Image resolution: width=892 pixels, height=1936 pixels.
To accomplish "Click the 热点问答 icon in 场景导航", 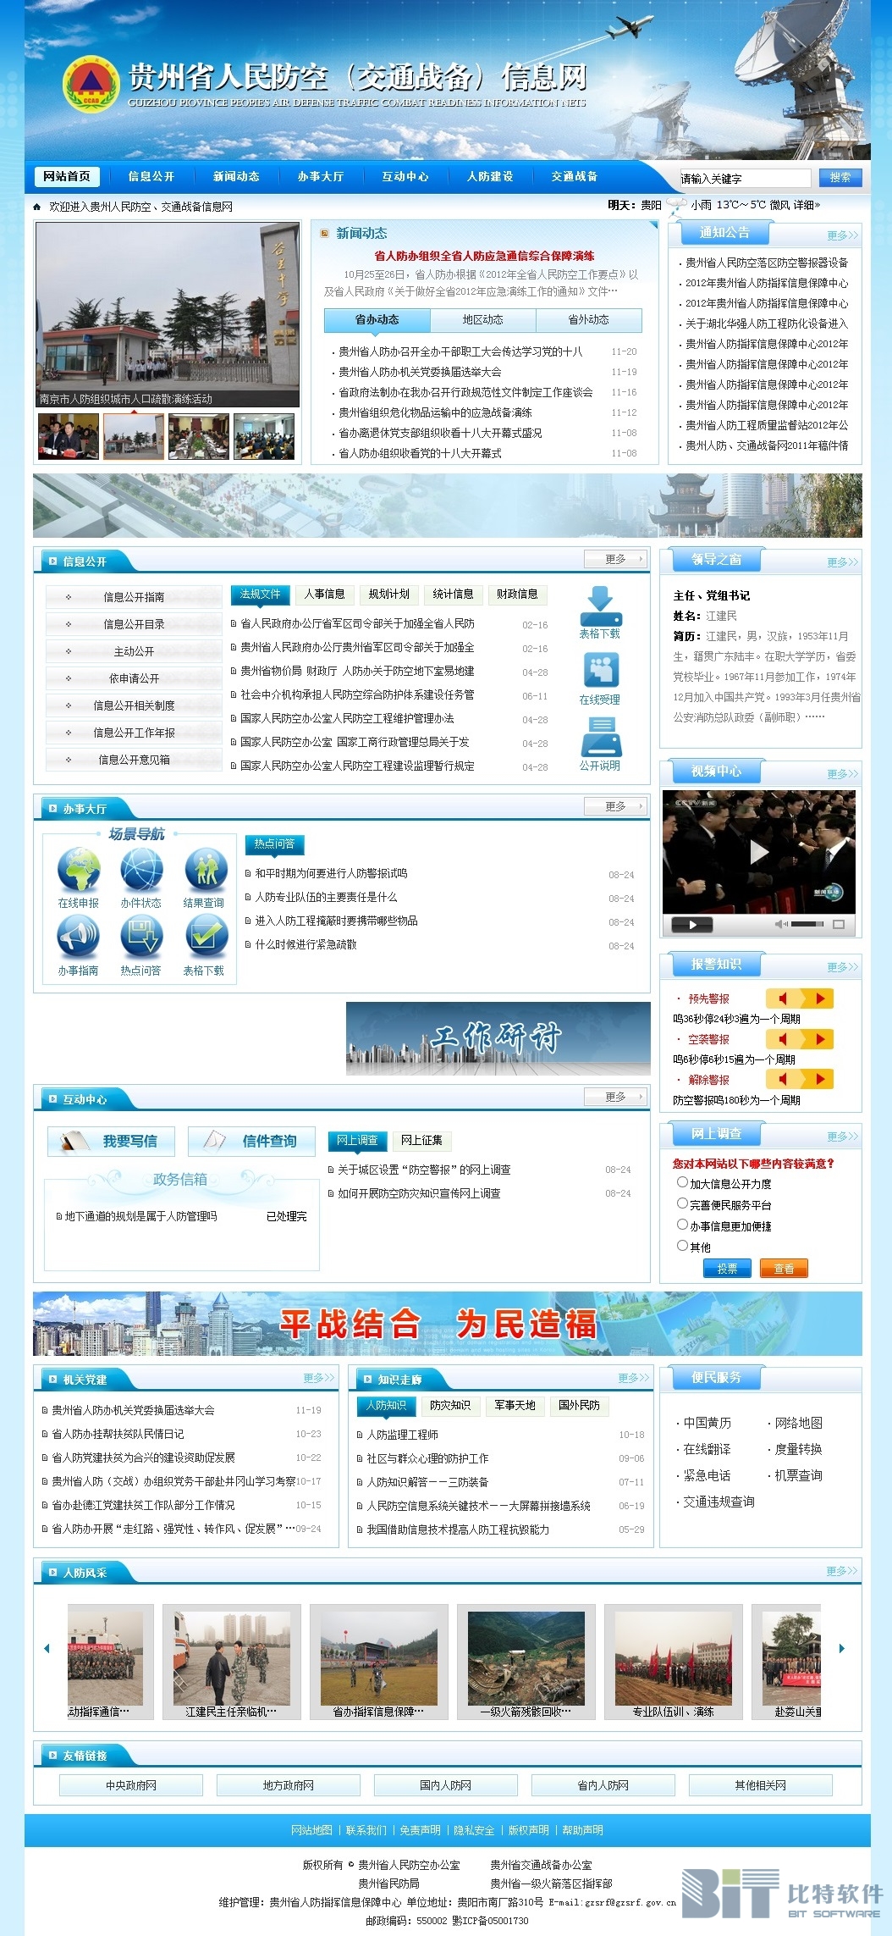I will [141, 938].
